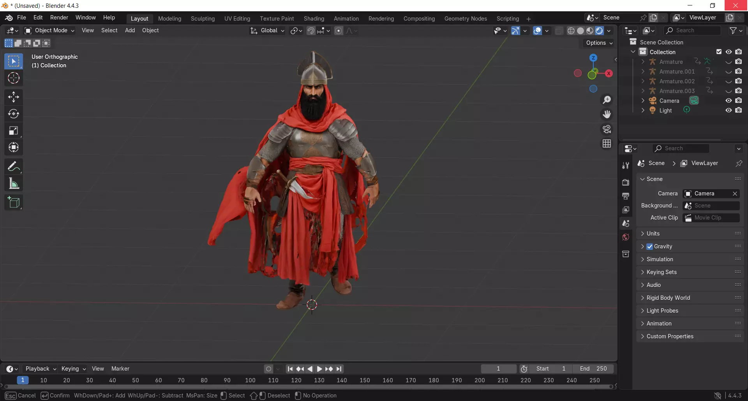Screen dimensions: 748x401
Task: Select the Select Box tool
Action: tap(14, 62)
